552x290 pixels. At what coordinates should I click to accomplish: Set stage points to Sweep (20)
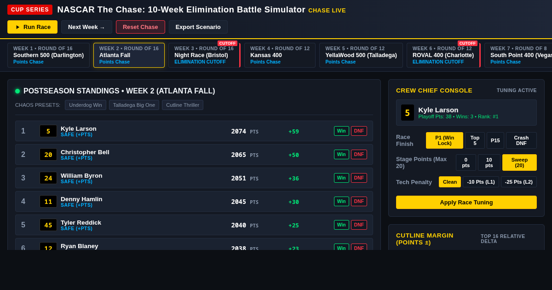[519, 162]
